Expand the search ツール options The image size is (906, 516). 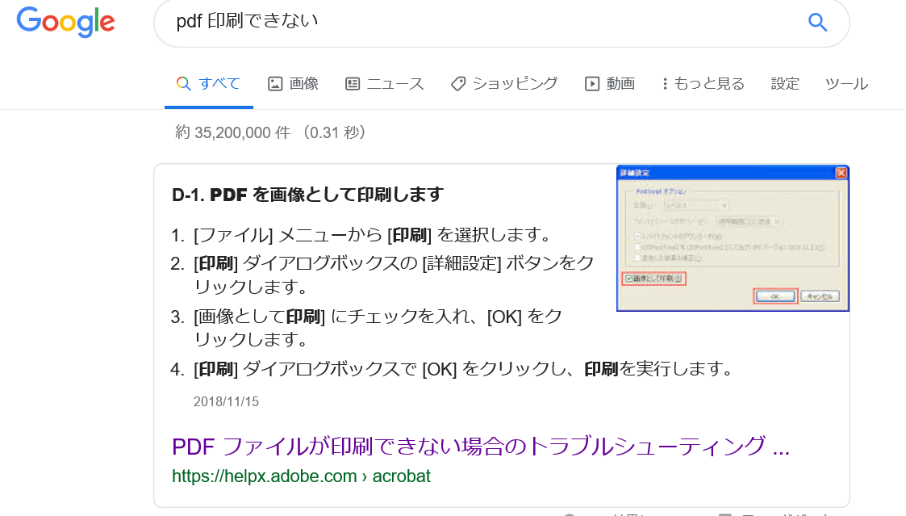click(846, 82)
